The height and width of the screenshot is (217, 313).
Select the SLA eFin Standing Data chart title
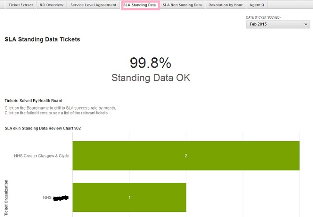tap(43, 128)
